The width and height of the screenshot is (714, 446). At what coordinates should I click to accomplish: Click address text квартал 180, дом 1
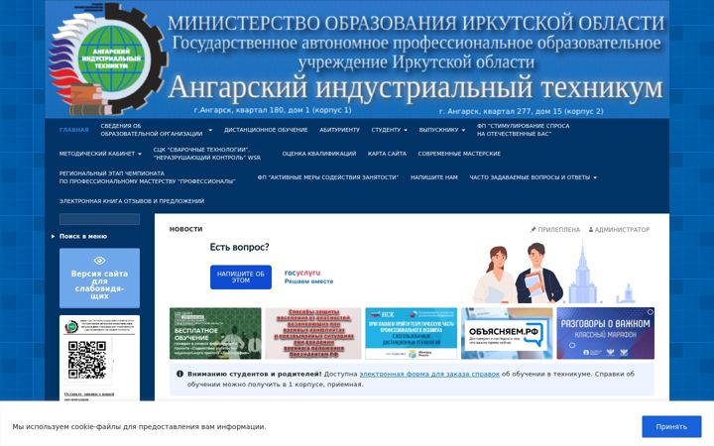(x=273, y=110)
